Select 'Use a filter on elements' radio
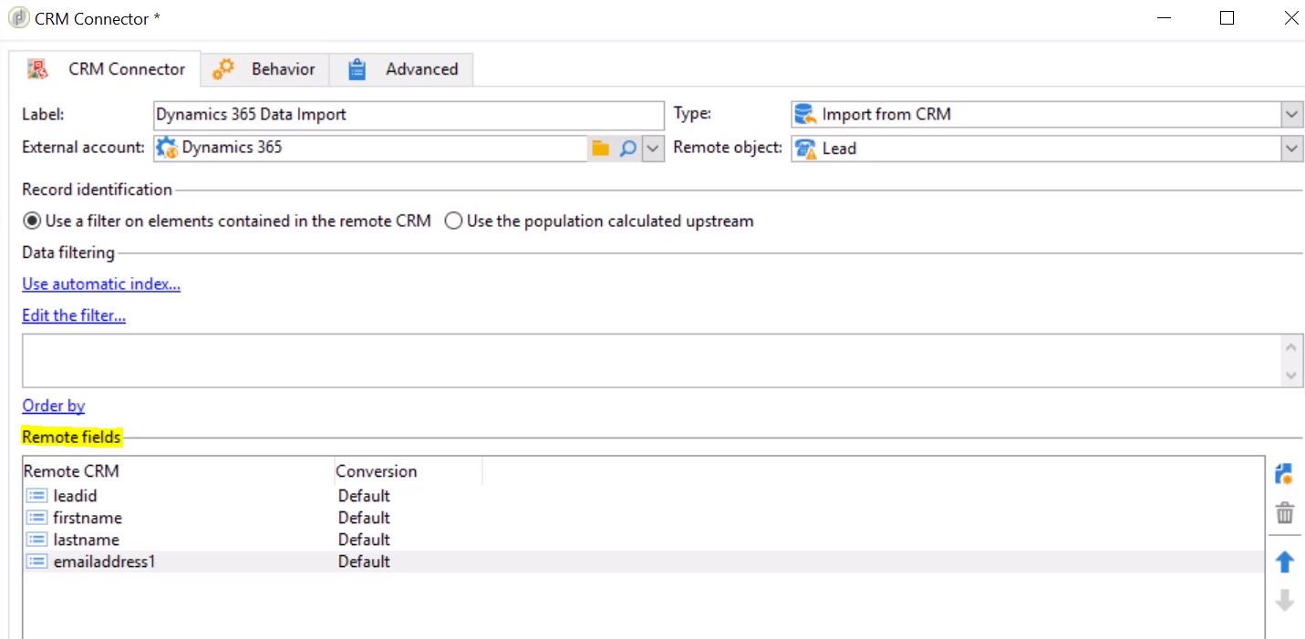The width and height of the screenshot is (1305, 639). click(32, 222)
